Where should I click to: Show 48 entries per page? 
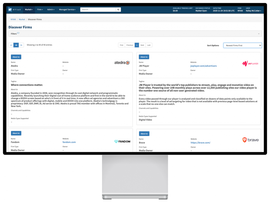(16, 45)
